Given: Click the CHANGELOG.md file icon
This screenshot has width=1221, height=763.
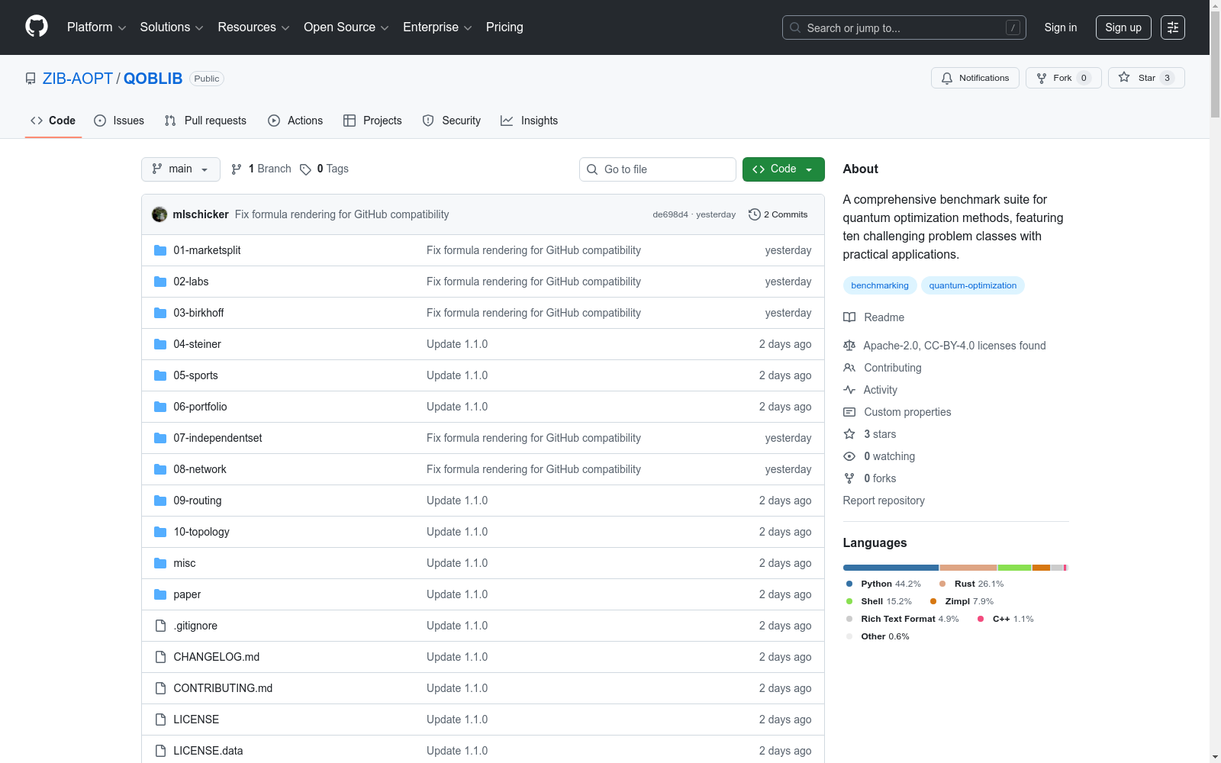Looking at the screenshot, I should [x=160, y=657].
